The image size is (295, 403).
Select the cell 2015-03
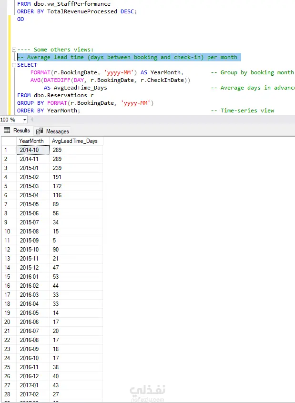[33, 186]
